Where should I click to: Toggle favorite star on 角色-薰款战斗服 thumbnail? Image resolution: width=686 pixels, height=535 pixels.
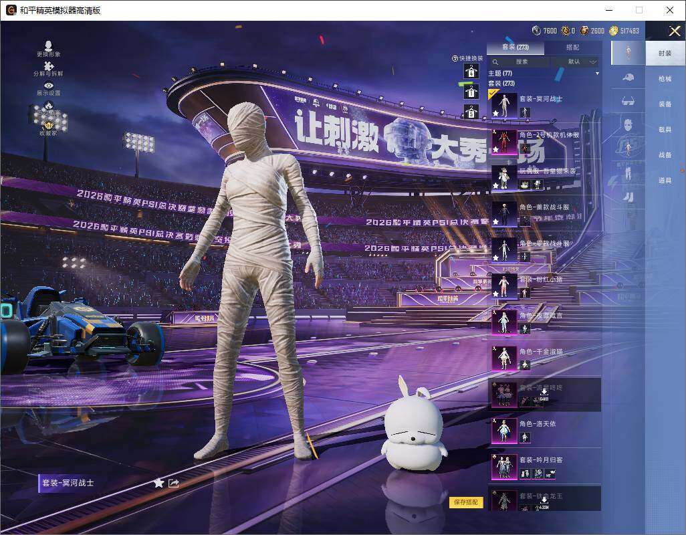point(495,222)
